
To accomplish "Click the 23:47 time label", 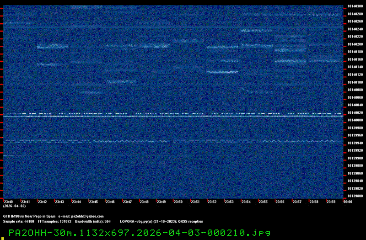I will point(127,202).
